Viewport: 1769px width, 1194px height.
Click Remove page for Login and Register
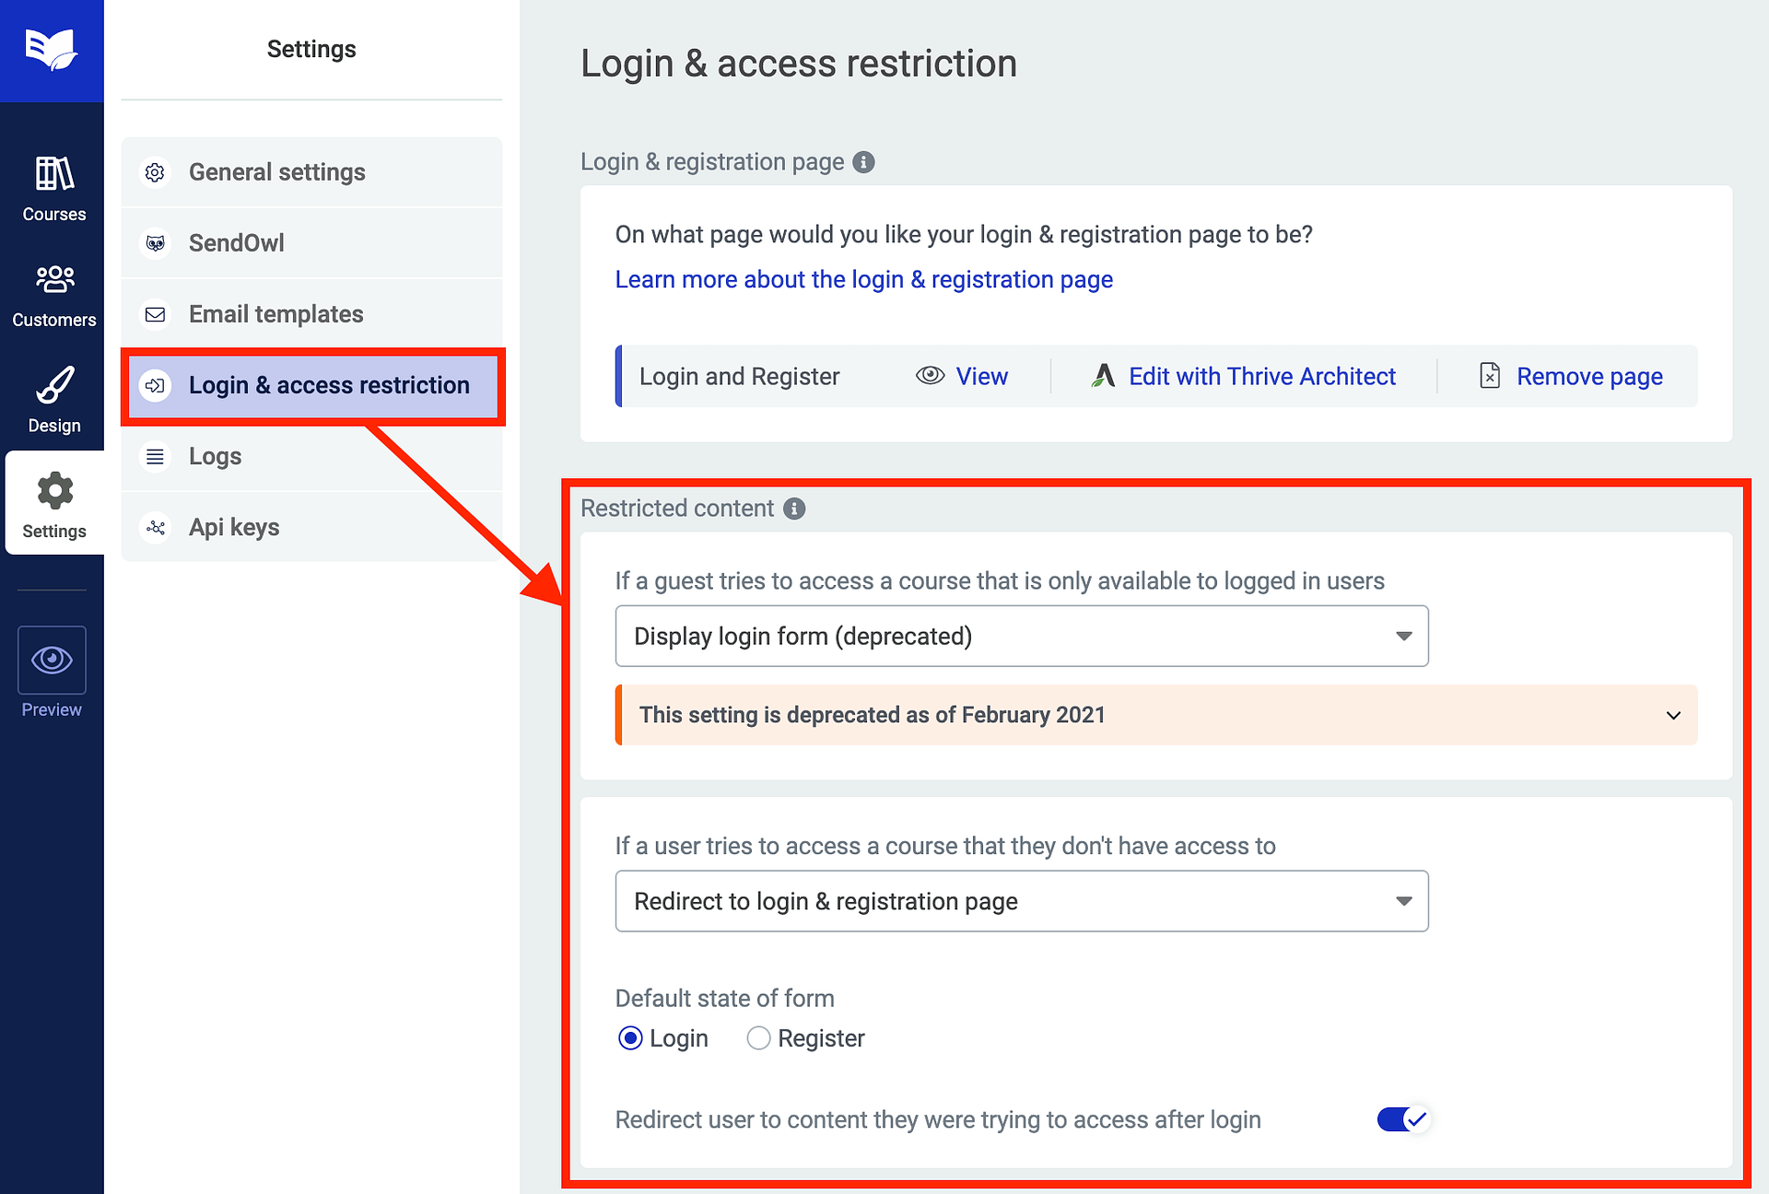pos(1588,376)
